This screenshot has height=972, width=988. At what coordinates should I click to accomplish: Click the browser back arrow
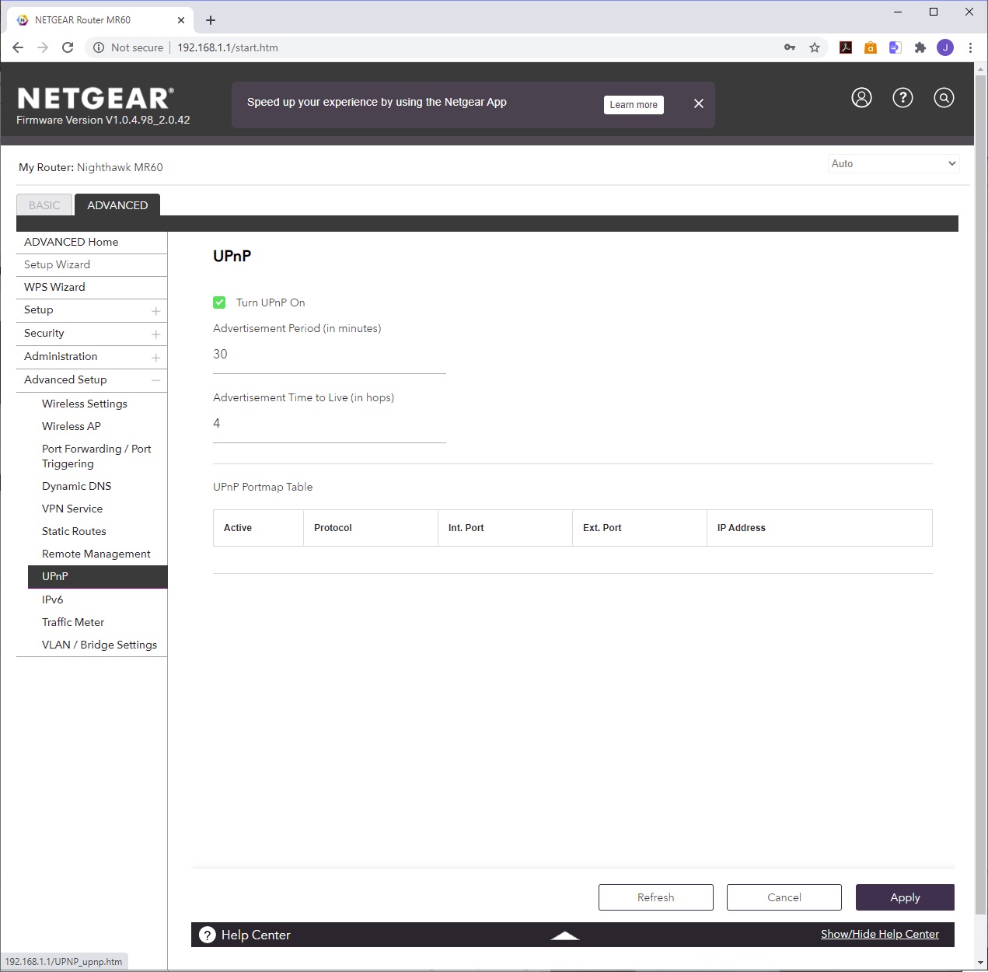[18, 47]
